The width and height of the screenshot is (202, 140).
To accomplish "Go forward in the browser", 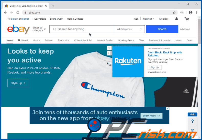I will coord(12,12).
